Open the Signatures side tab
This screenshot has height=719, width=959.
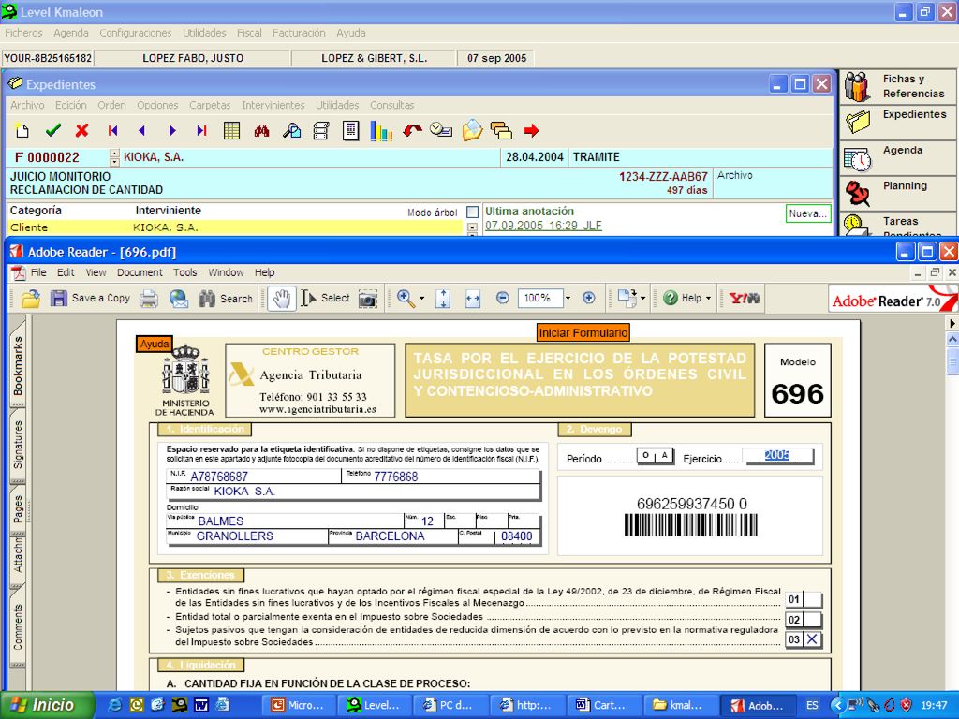point(18,445)
